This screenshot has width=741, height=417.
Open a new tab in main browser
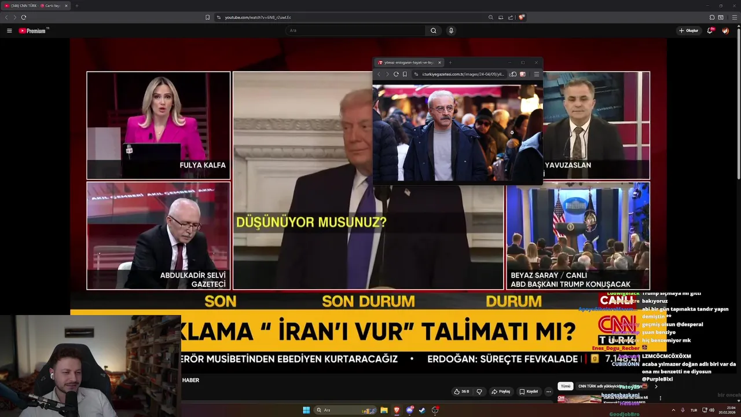click(x=76, y=6)
